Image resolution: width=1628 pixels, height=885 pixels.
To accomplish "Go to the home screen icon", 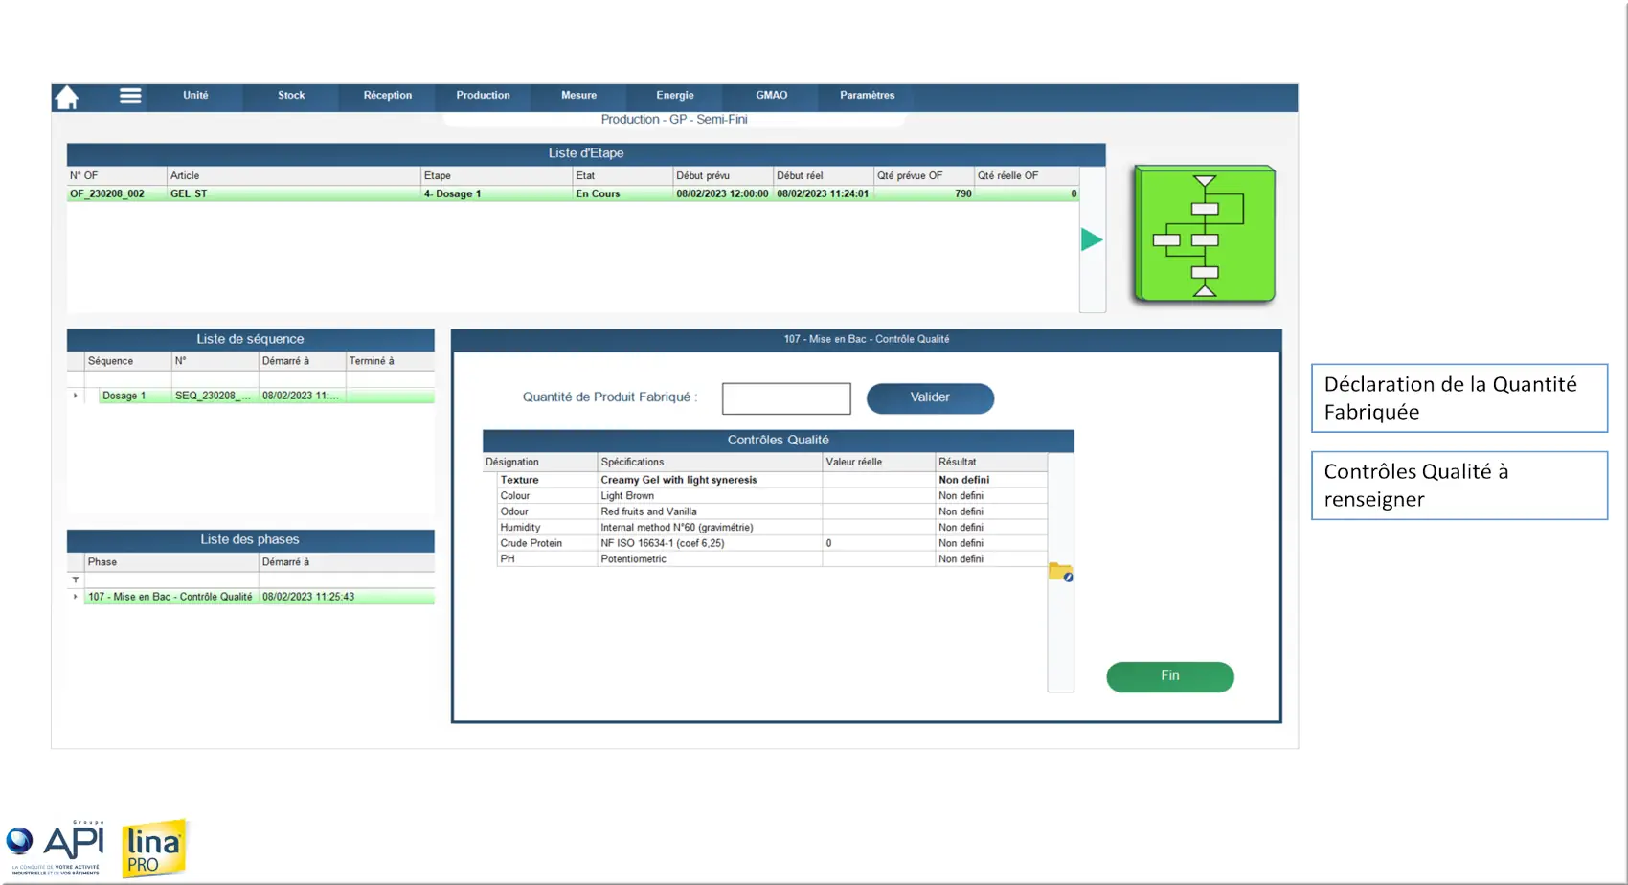I will click(66, 97).
